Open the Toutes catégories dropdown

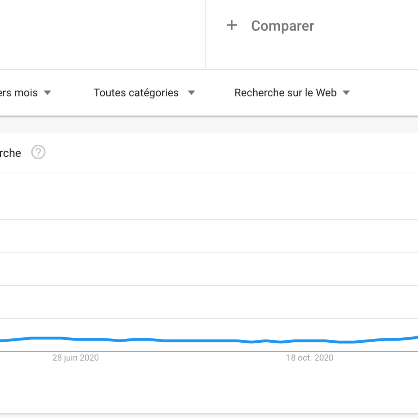tap(136, 93)
